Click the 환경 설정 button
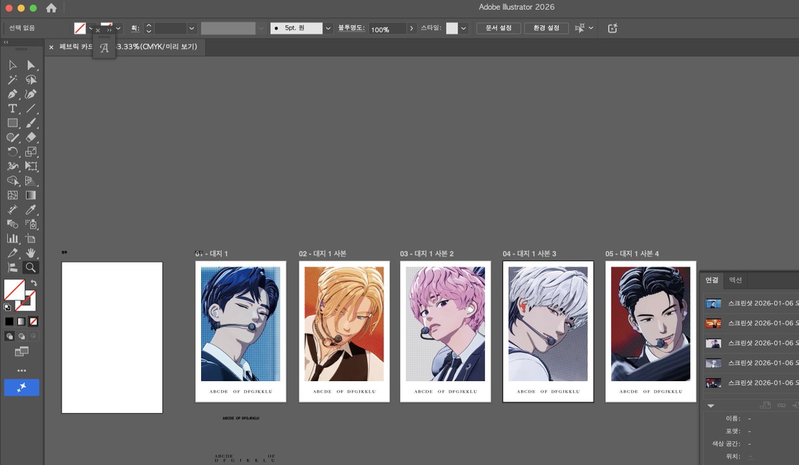 tap(546, 29)
